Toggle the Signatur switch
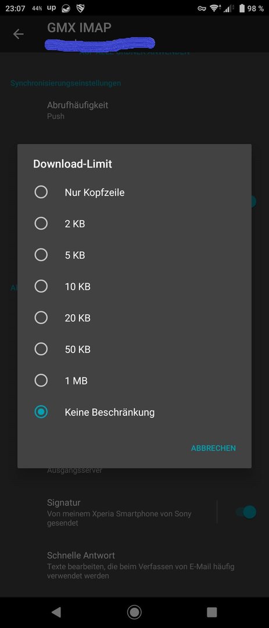 246,512
